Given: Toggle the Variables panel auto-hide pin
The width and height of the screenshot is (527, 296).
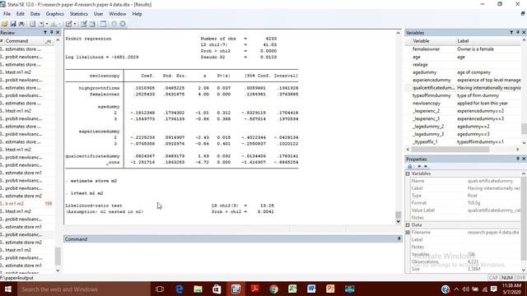Looking at the screenshot, I should tap(518, 33).
